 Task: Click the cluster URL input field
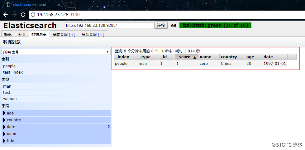[x=110, y=25]
